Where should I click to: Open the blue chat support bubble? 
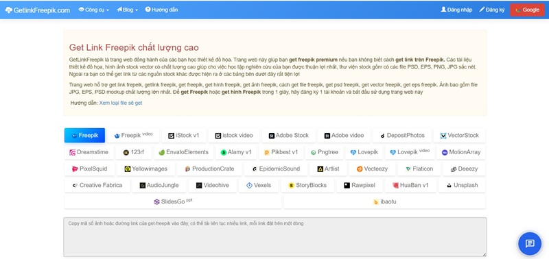[530, 243]
